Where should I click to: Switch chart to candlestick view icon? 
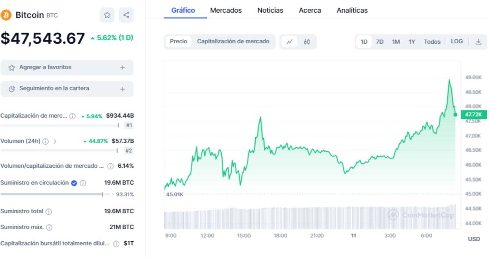(307, 42)
